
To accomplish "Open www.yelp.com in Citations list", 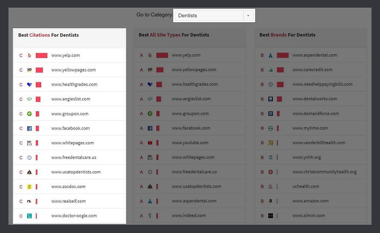I will (x=66, y=55).
